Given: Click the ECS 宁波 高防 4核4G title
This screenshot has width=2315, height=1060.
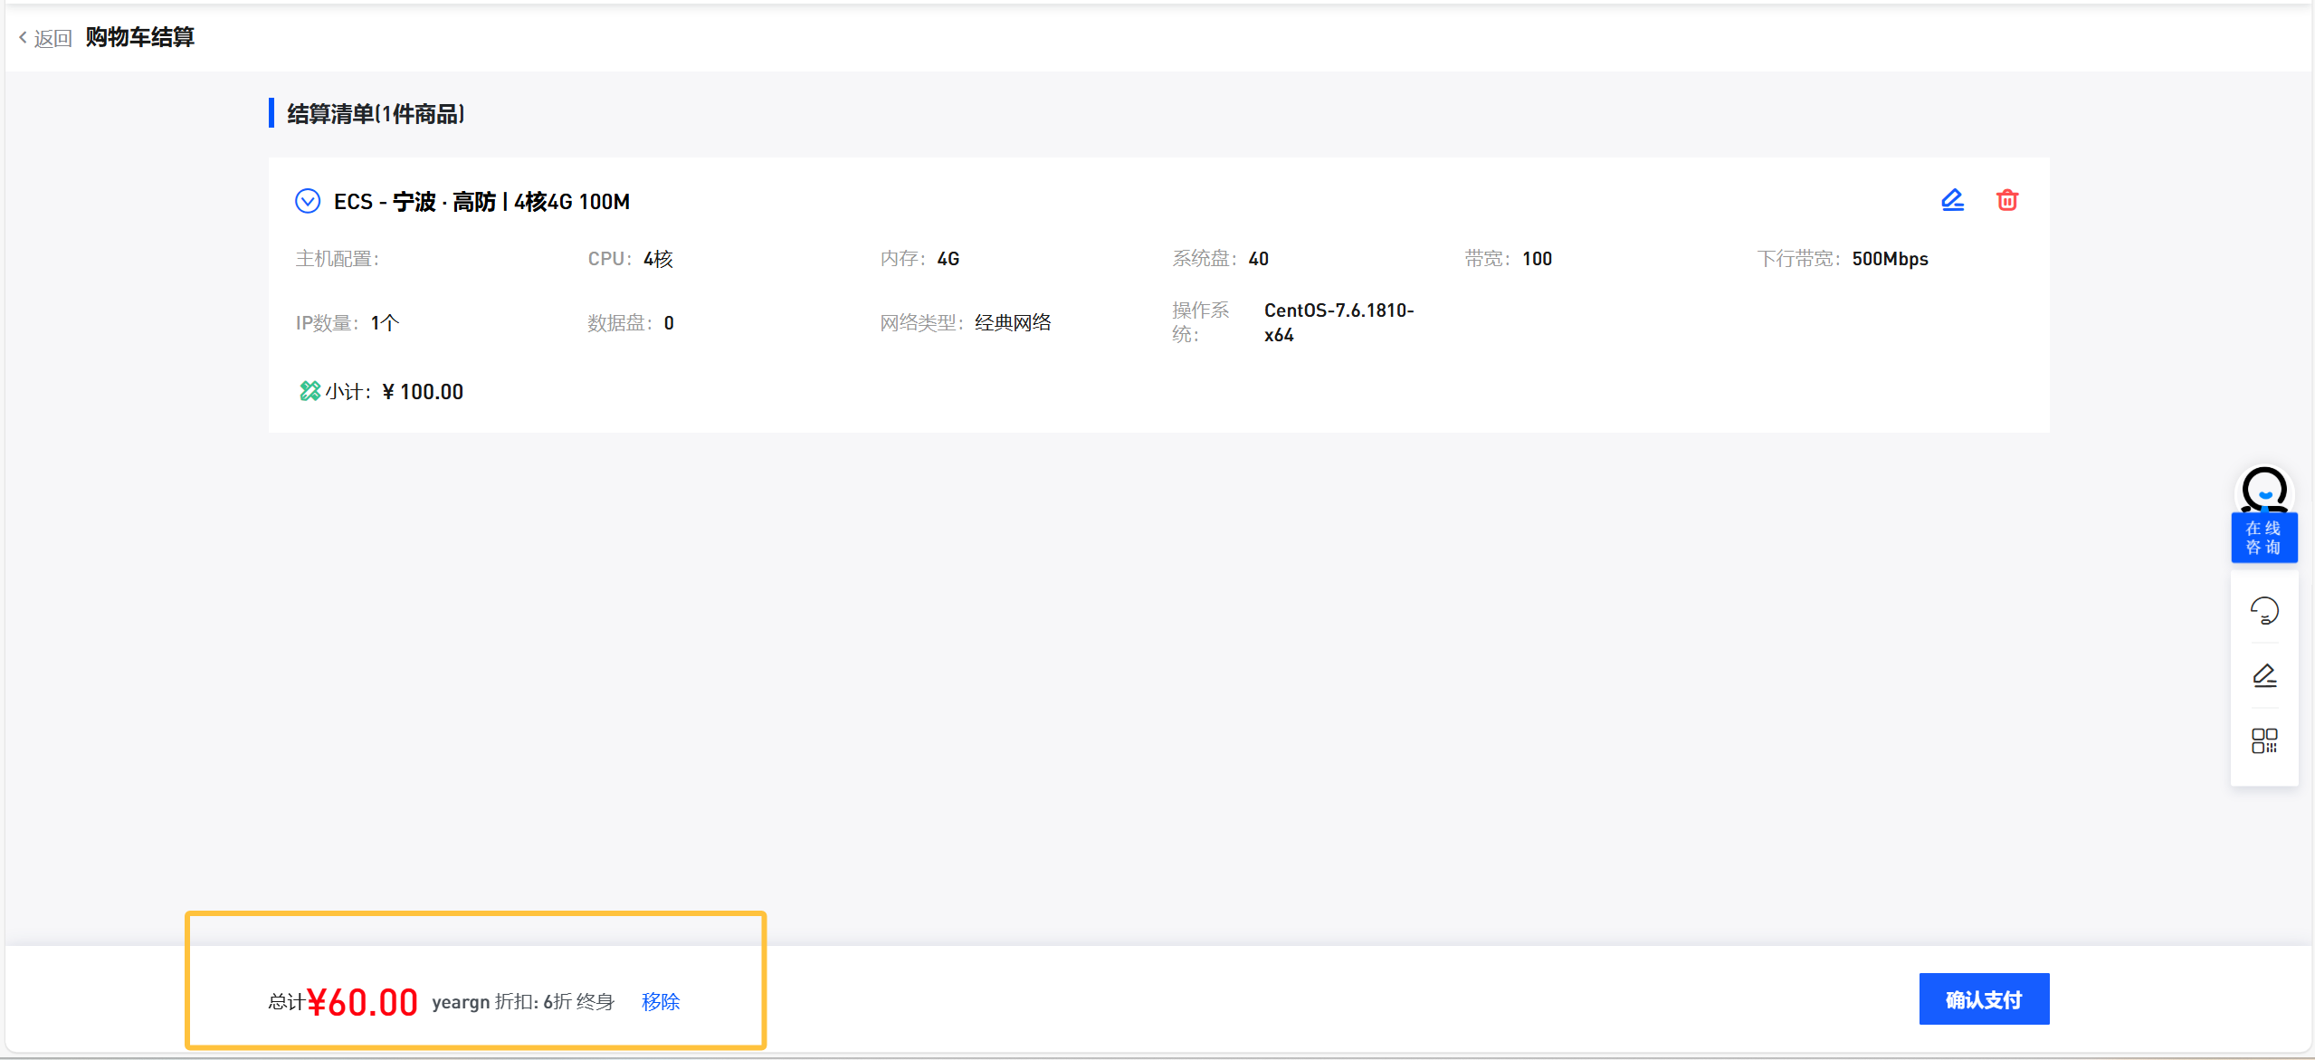Looking at the screenshot, I should 481,202.
